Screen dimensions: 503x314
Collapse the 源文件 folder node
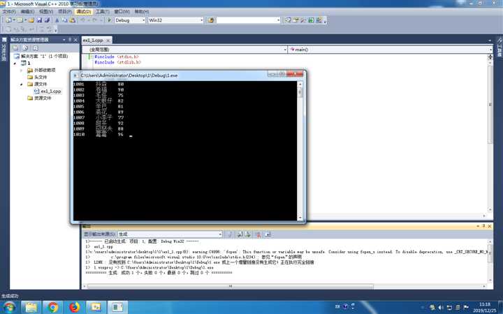coord(22,84)
